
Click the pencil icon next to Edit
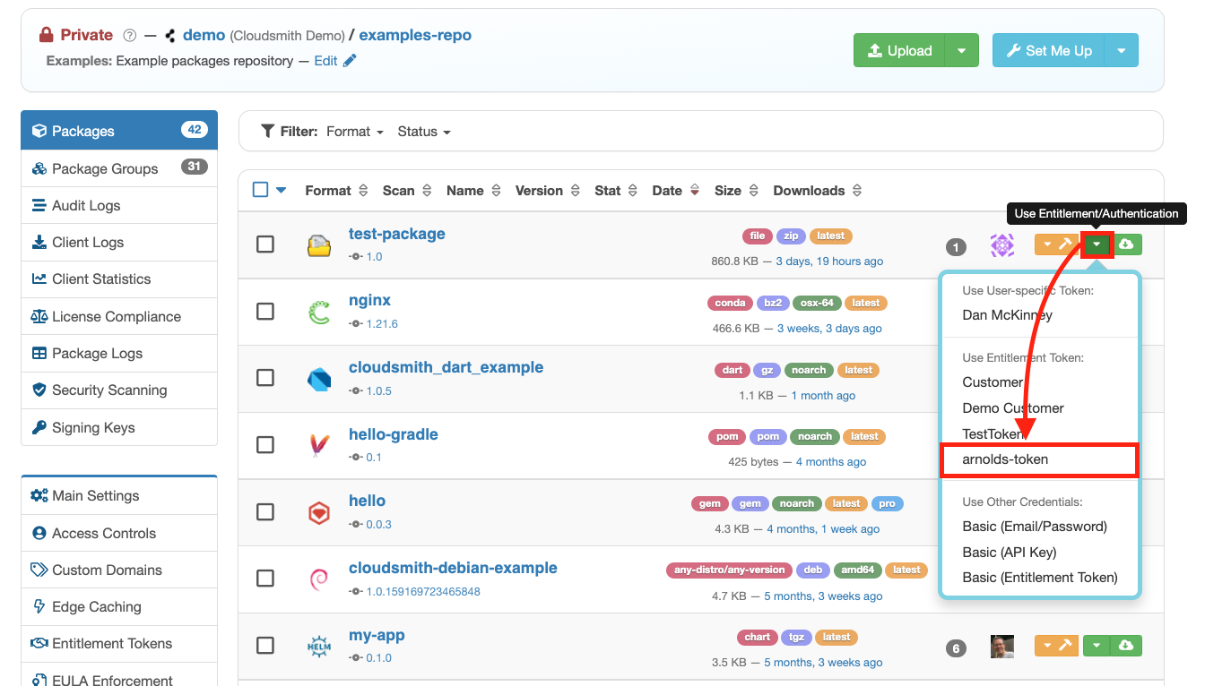pos(350,61)
